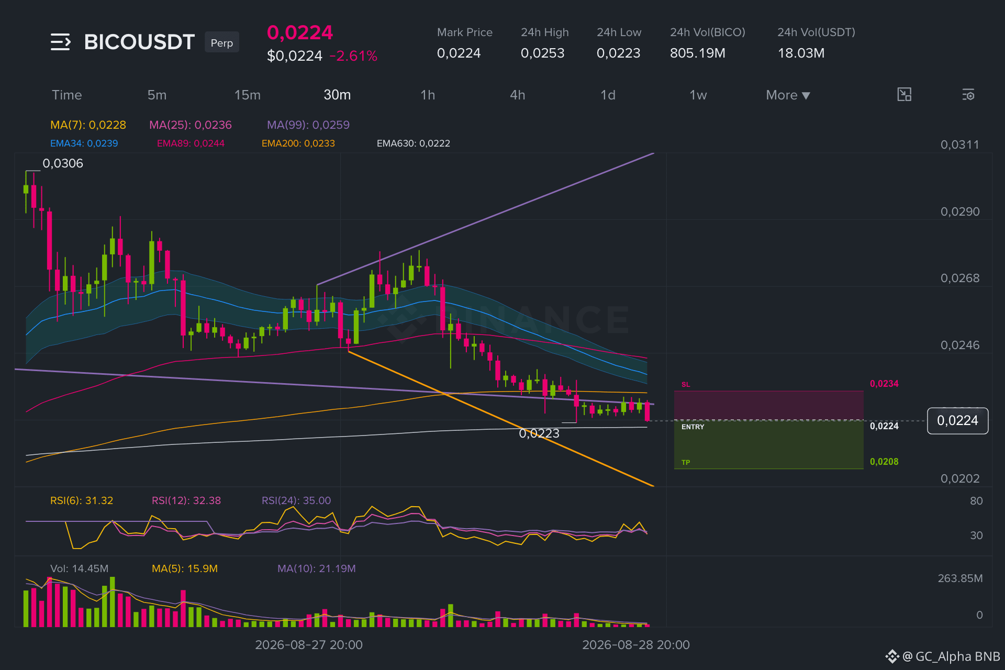This screenshot has width=1005, height=670.
Task: Click the red stop-loss zone box
Action: (769, 405)
